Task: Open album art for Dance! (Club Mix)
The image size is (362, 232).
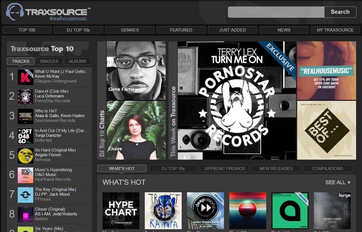Action: (x=25, y=97)
